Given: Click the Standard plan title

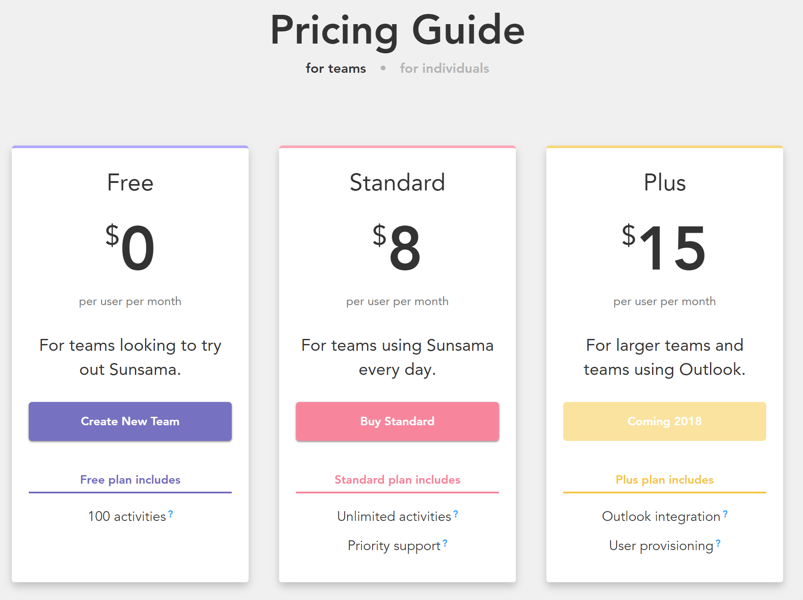Looking at the screenshot, I should [x=397, y=183].
